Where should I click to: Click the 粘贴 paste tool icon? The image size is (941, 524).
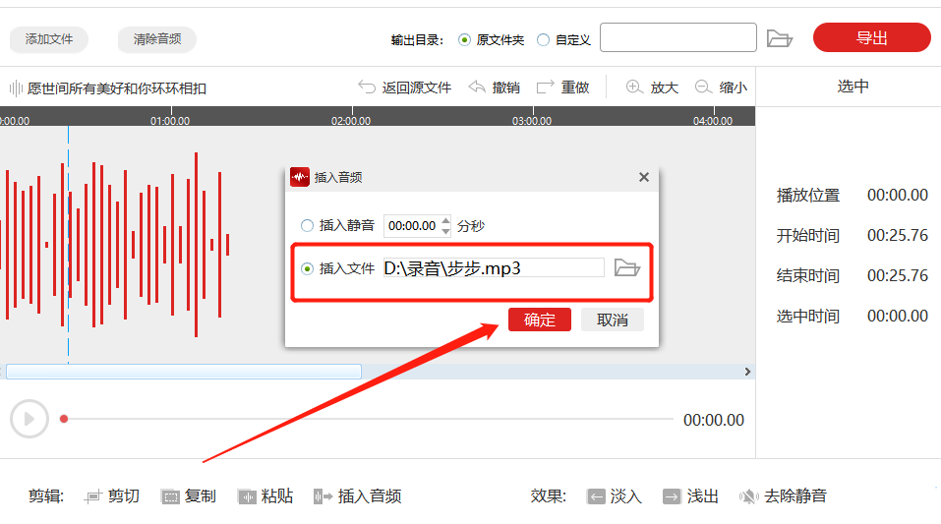pos(247,496)
